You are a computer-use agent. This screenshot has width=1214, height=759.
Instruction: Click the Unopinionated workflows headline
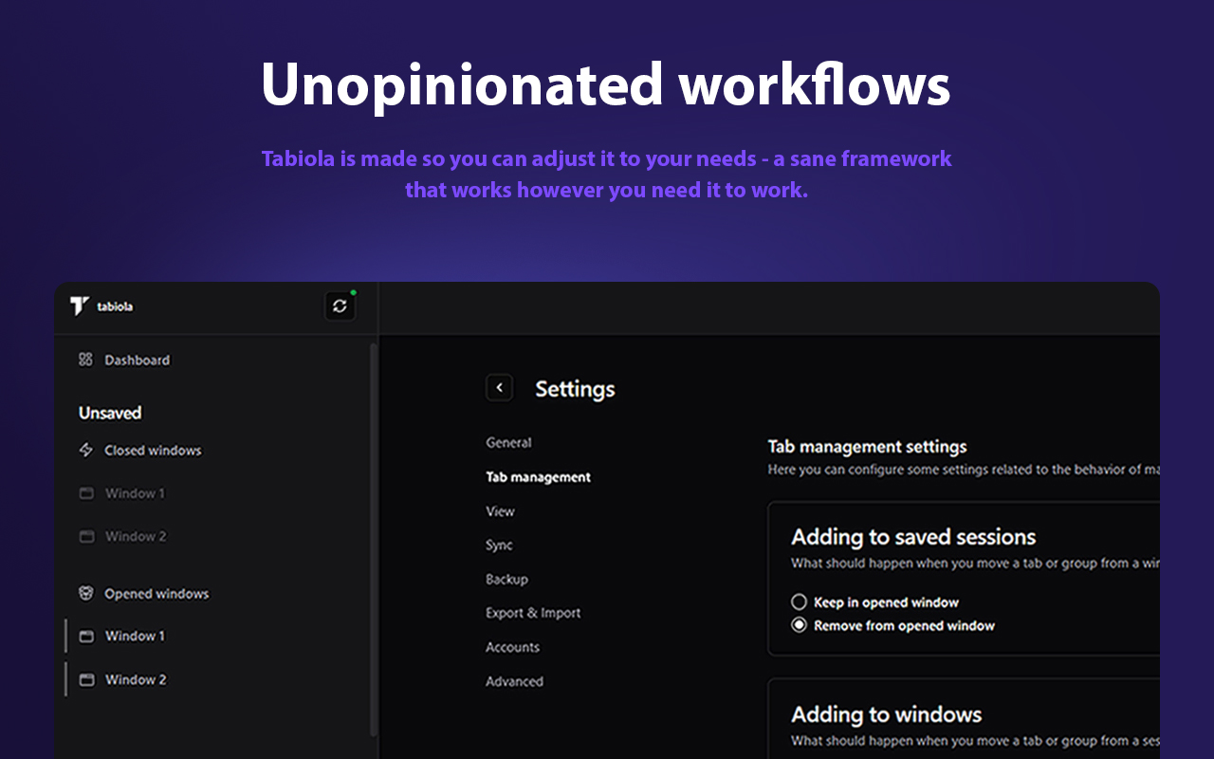coord(606,85)
